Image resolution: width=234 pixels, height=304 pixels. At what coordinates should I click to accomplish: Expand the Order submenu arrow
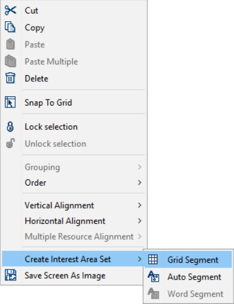139,183
